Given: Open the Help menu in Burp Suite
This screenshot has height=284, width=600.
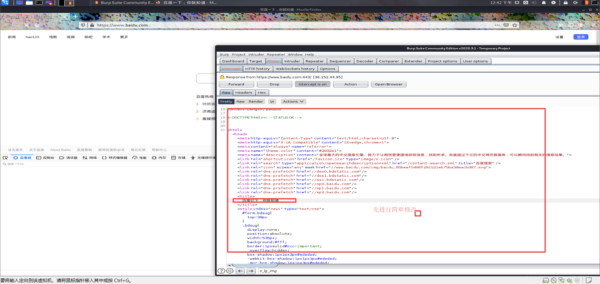Looking at the screenshot, I should tap(309, 55).
